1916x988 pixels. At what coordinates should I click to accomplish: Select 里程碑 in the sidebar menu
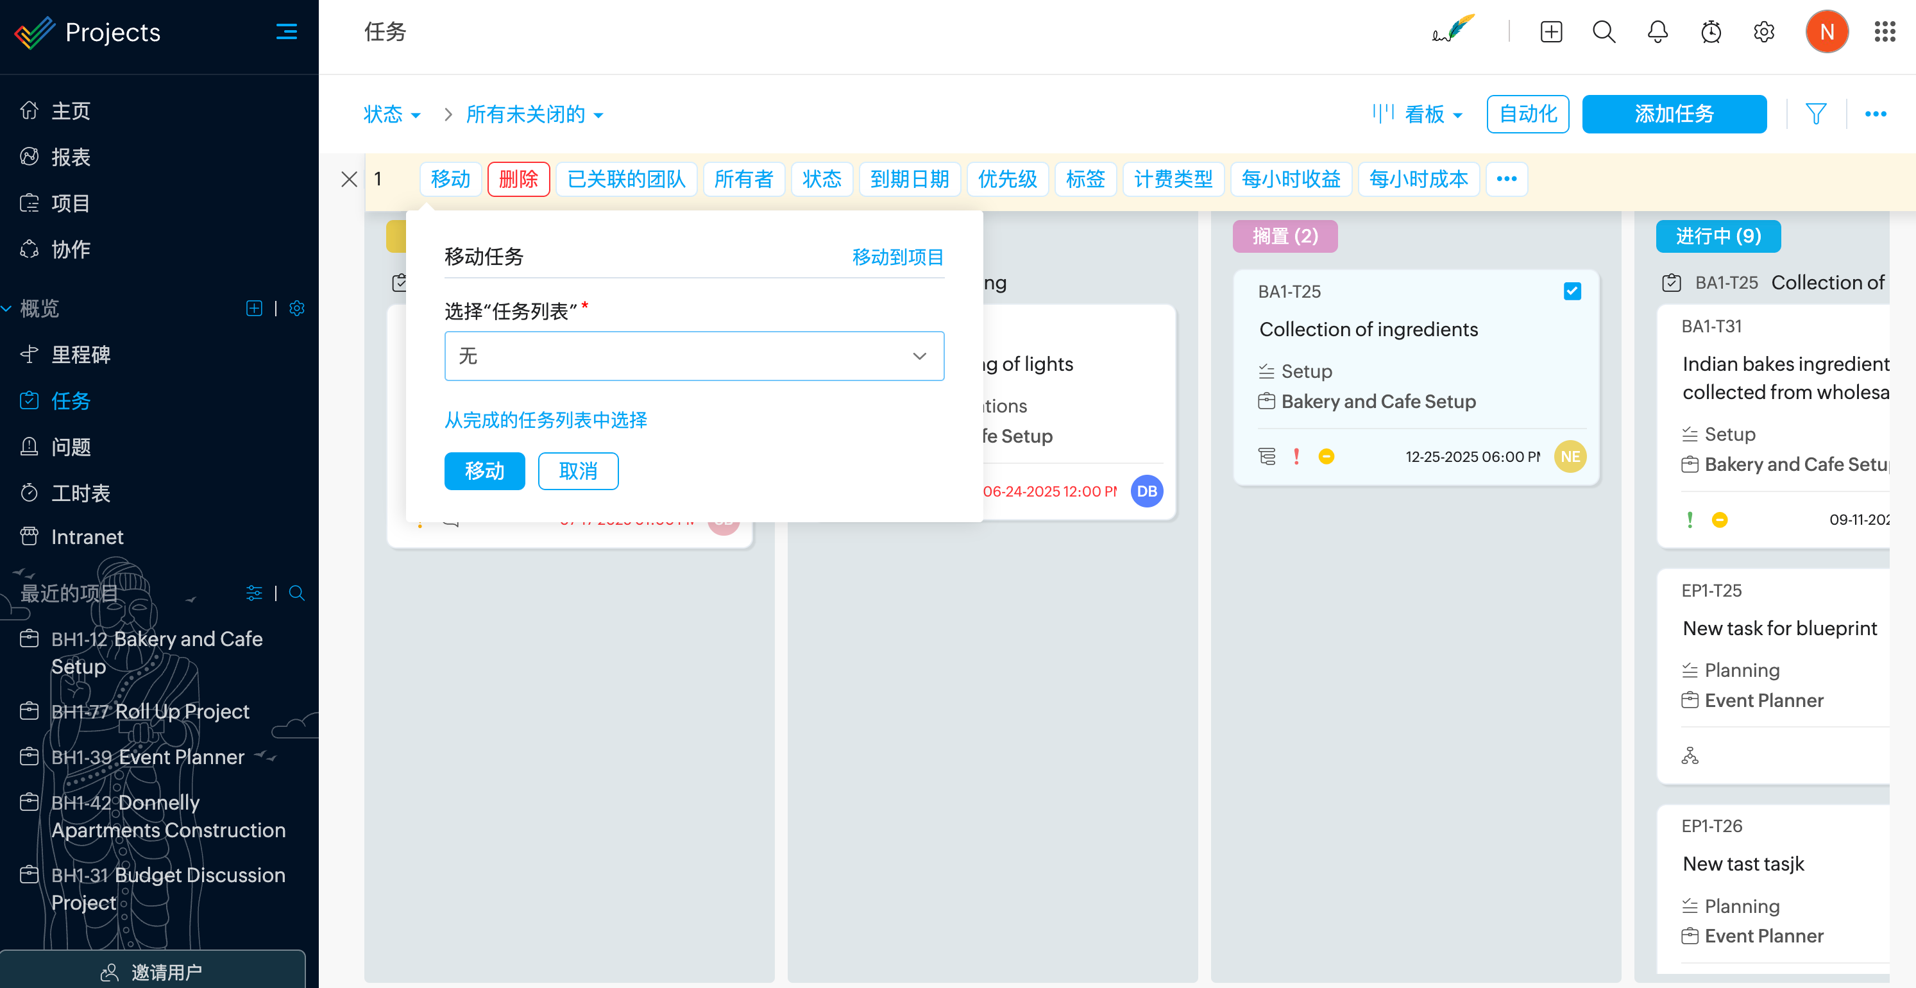(80, 354)
